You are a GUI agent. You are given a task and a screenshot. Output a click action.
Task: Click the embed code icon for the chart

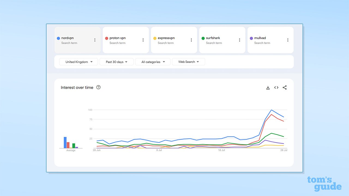point(276,87)
